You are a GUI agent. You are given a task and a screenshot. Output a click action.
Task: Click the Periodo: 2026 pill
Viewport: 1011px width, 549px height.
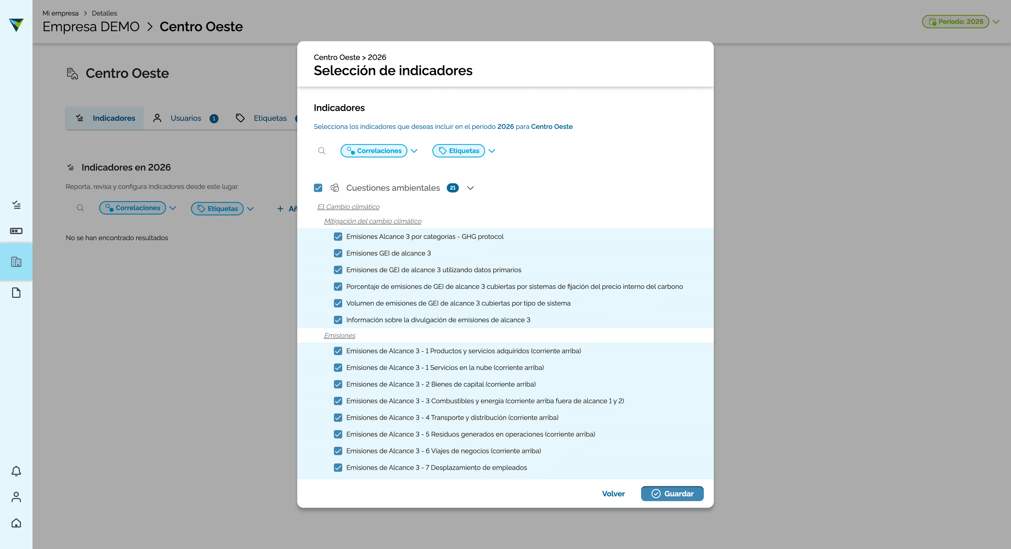tap(956, 22)
